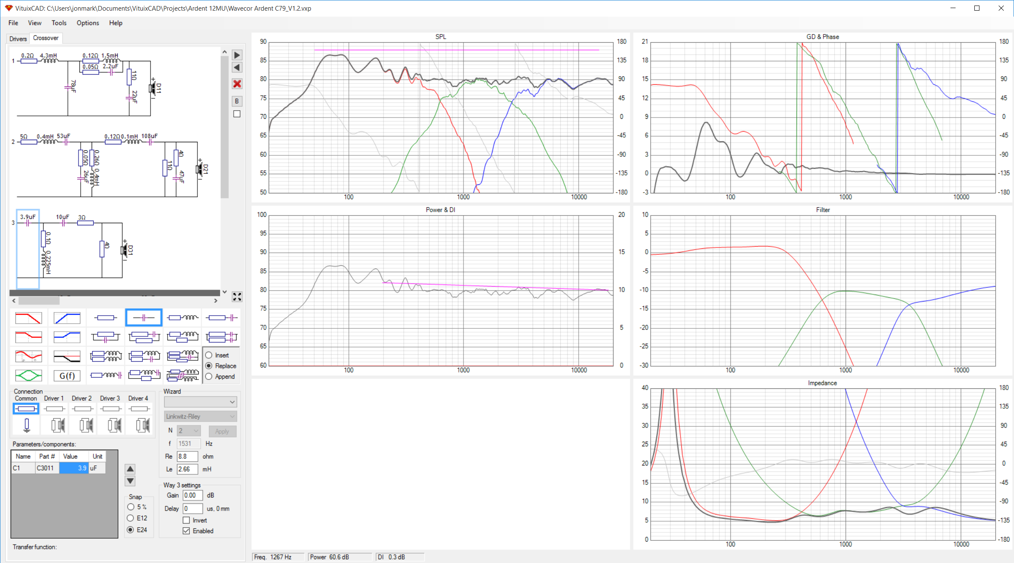Click the Gain input field
This screenshot has height=563, width=1014.
coord(193,495)
